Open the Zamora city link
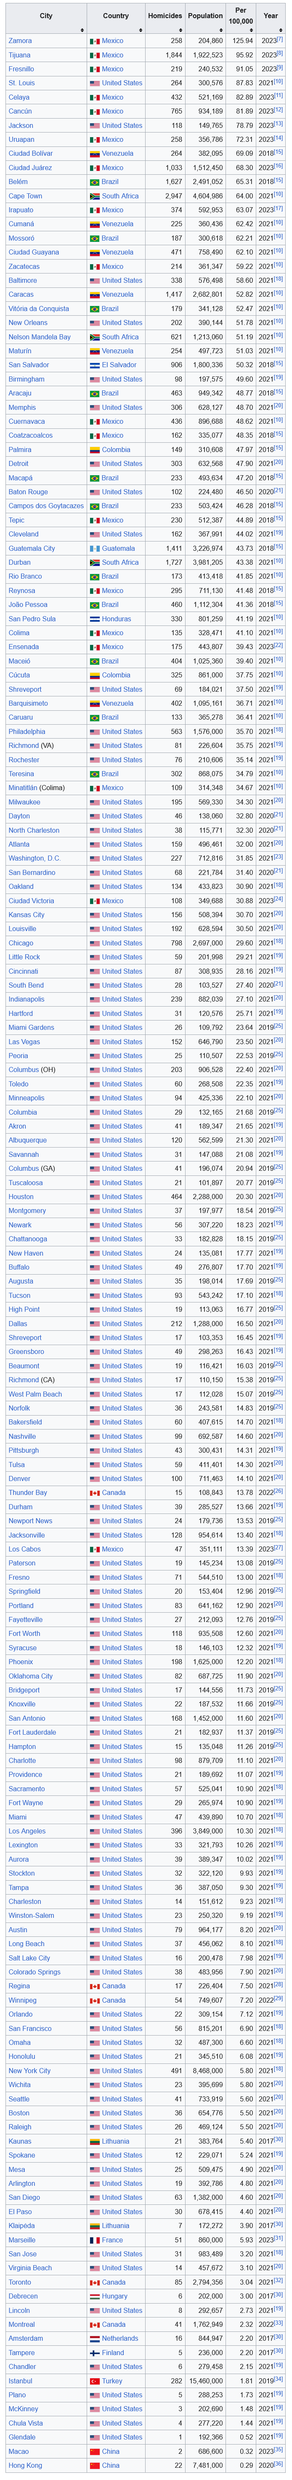Viewport: 292px width, 2480px height. point(19,41)
